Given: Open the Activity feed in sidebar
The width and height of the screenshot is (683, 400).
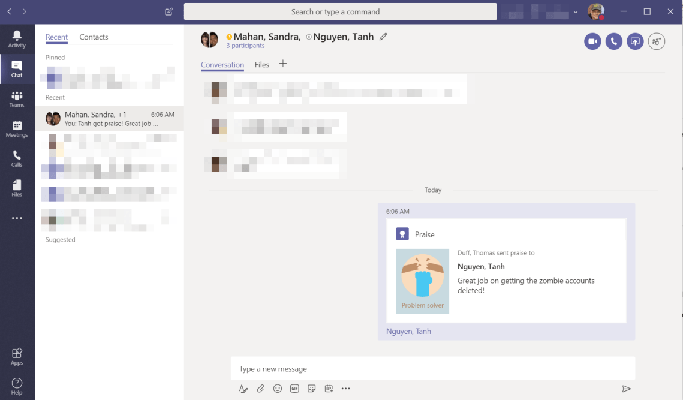Looking at the screenshot, I should click(17, 40).
